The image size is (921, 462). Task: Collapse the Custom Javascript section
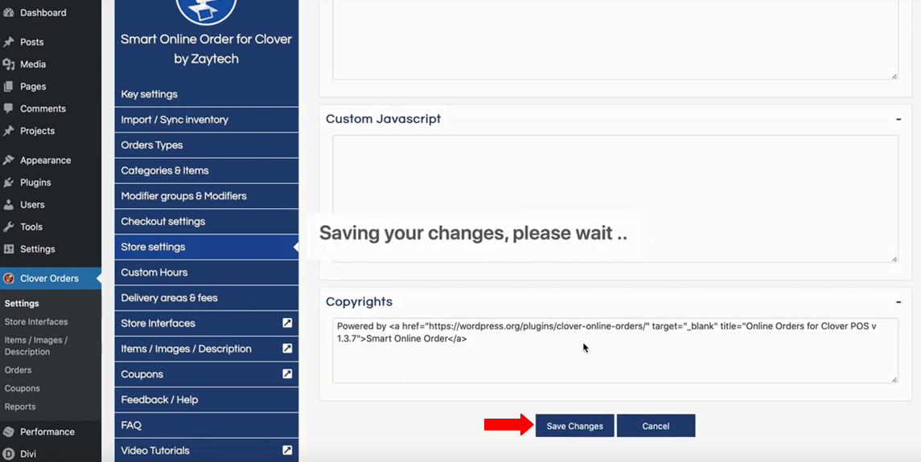point(898,119)
